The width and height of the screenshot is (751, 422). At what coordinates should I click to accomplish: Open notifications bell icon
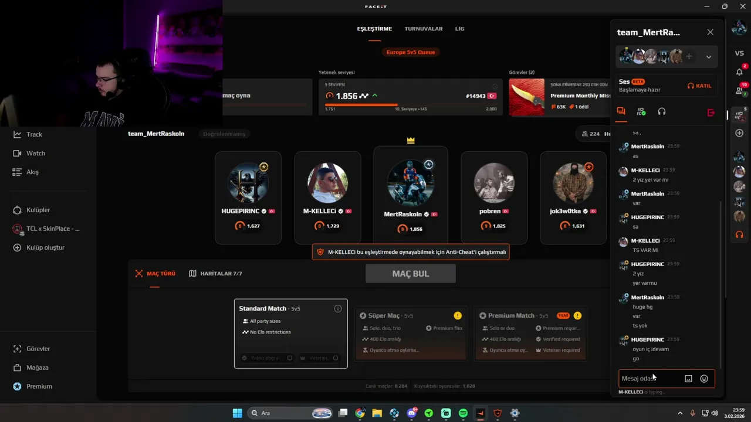coord(739,72)
